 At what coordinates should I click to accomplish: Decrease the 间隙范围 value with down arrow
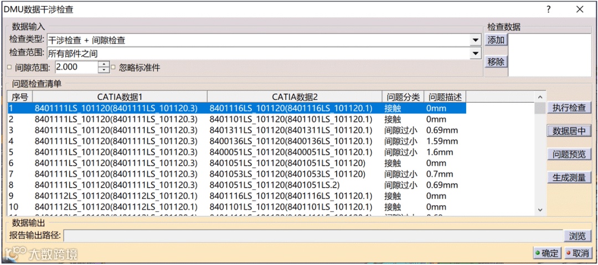point(104,70)
